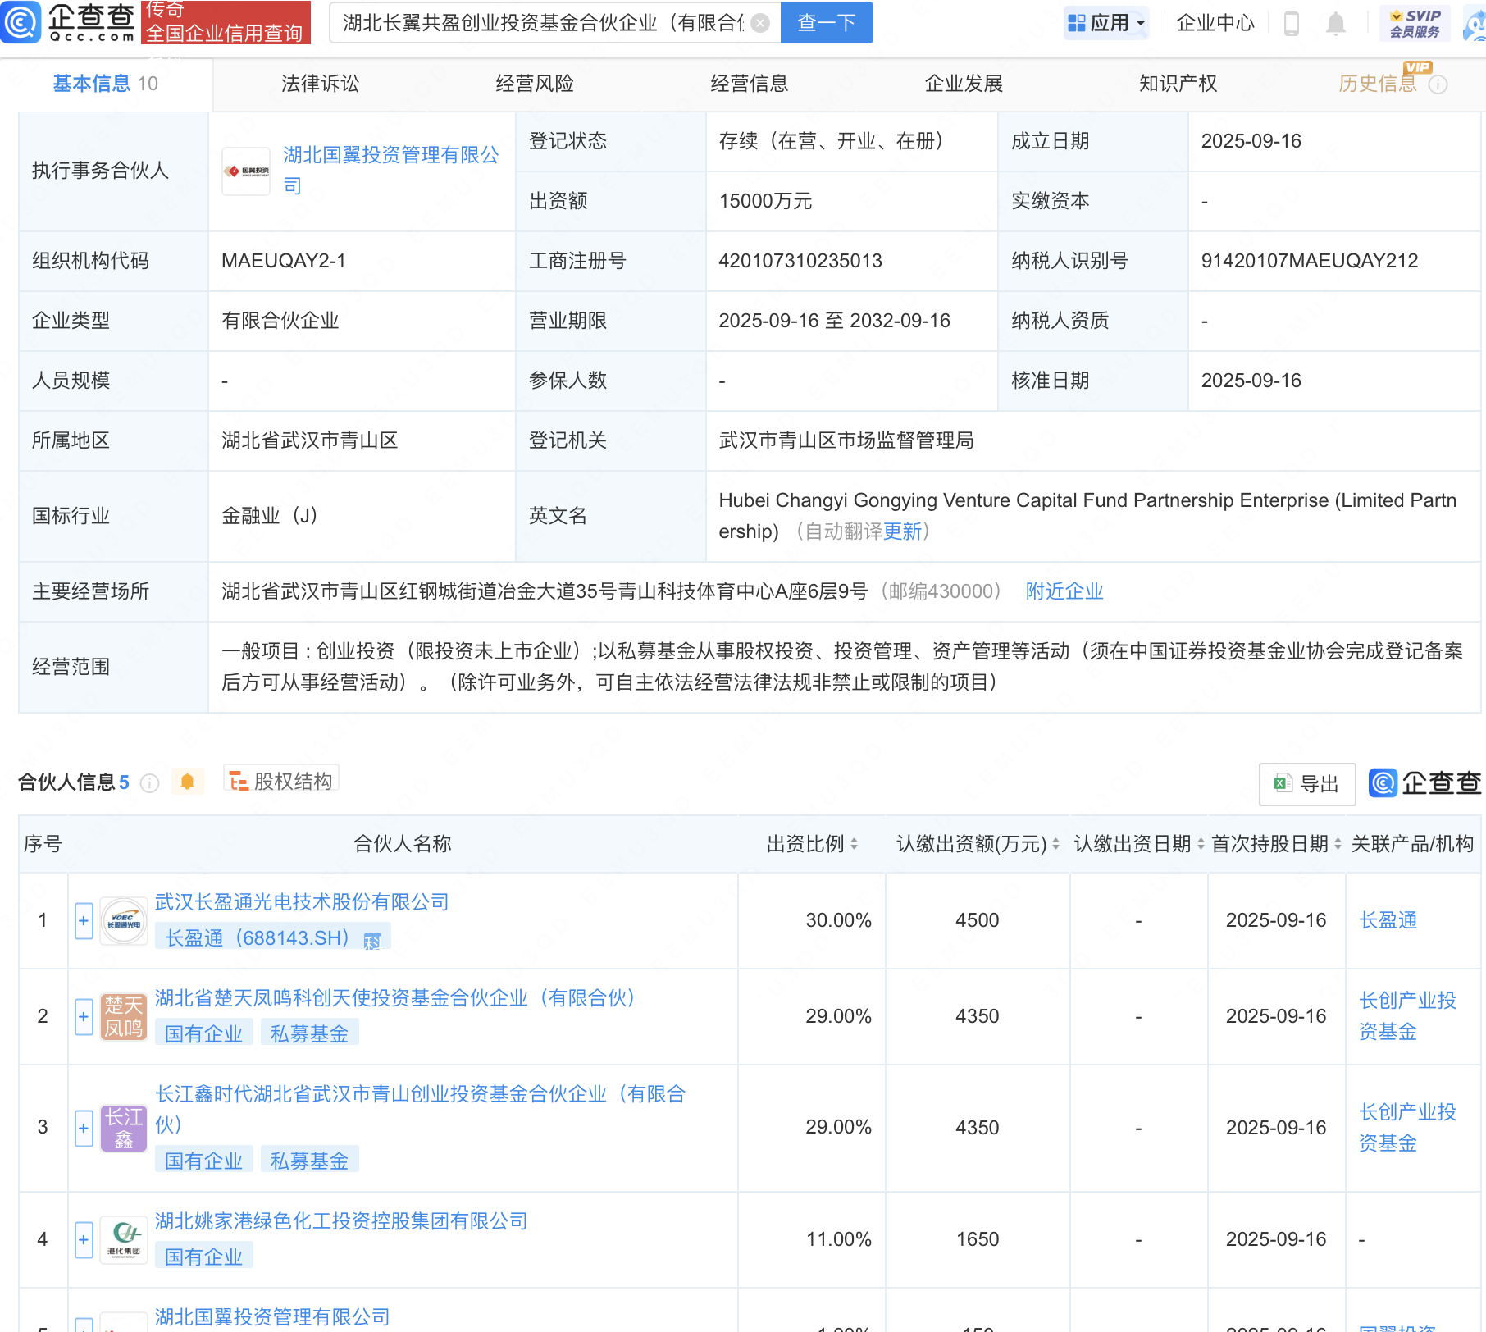This screenshot has height=1332, width=1486.
Task: Open 长创产业投资基金 link in row 2
Action: 1407,1016
